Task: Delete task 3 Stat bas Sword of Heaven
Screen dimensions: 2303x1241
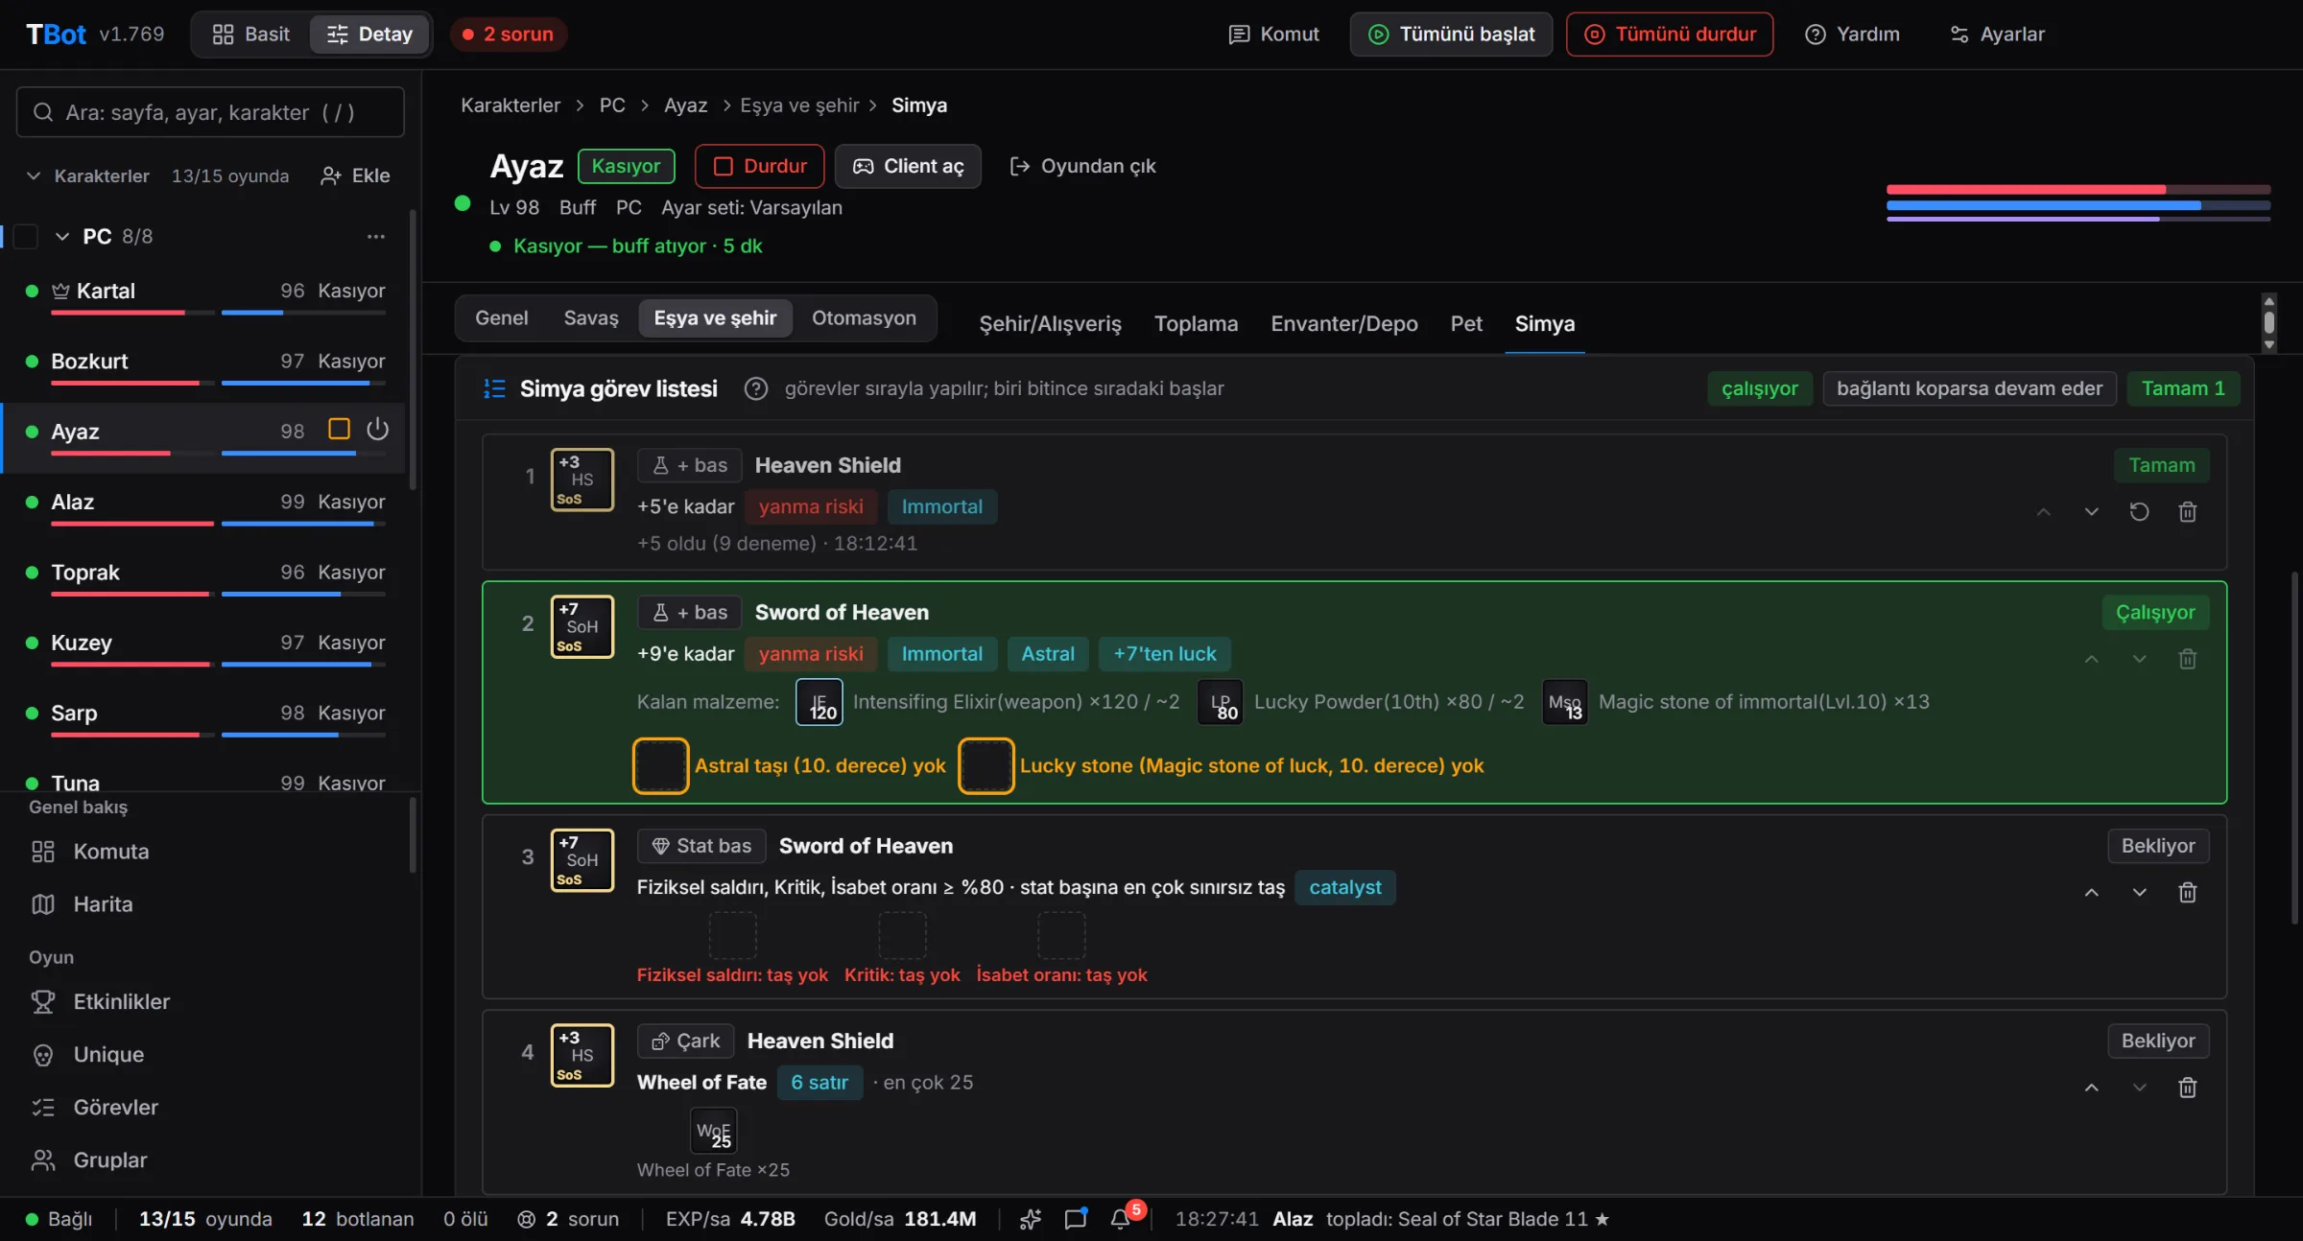Action: (x=2187, y=893)
